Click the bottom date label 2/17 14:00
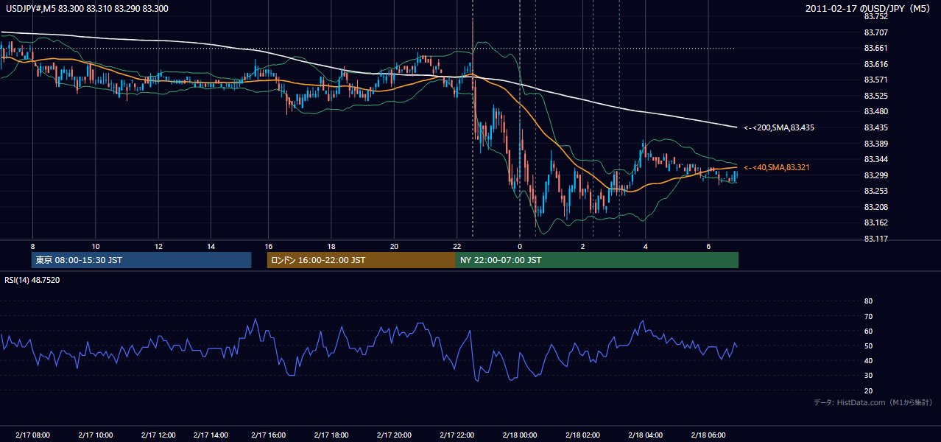Image resolution: width=941 pixels, height=442 pixels. 211,435
